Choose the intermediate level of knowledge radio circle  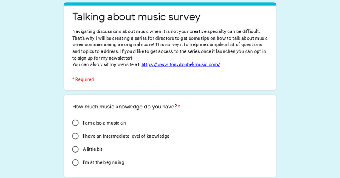[x=75, y=136]
